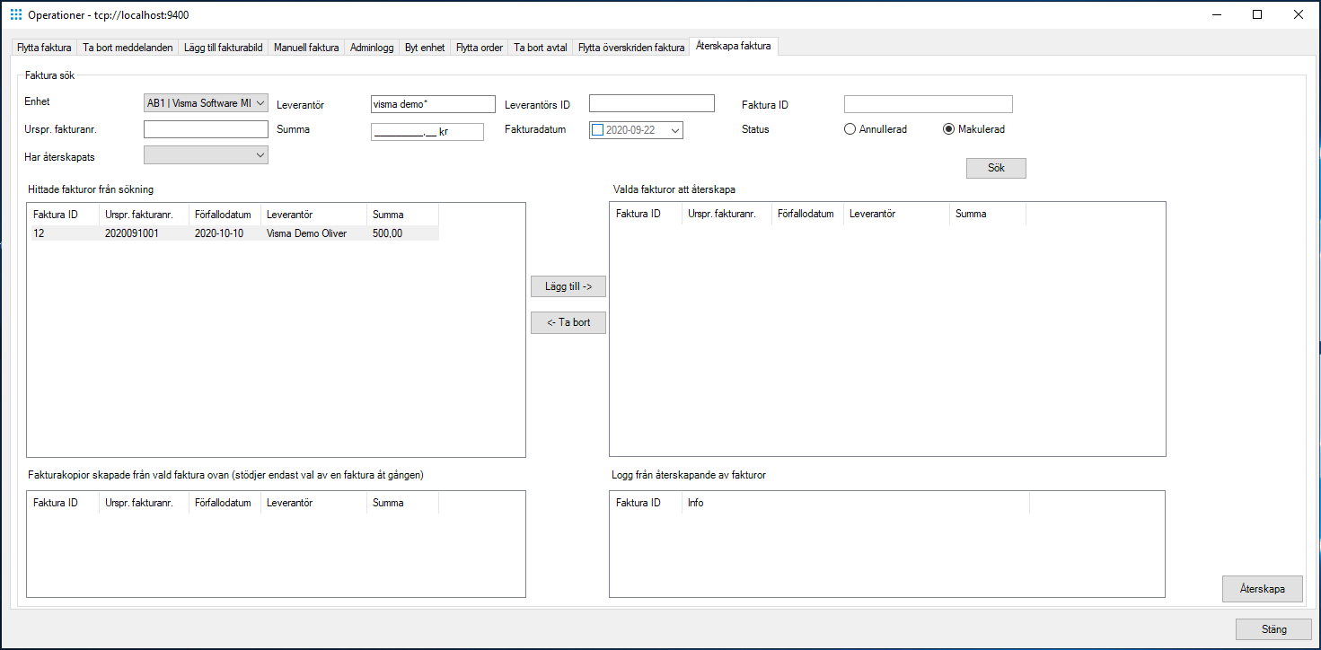Open the Fakturadatum date picker

(675, 129)
